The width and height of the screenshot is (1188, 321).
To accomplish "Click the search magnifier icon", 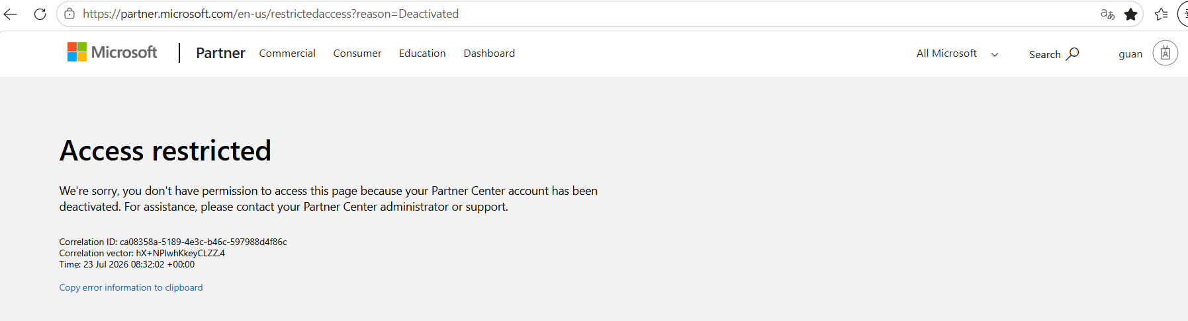I will point(1073,54).
